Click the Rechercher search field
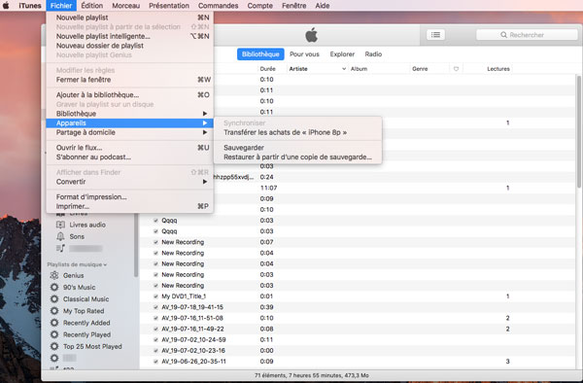This screenshot has width=583, height=383. 527,35
